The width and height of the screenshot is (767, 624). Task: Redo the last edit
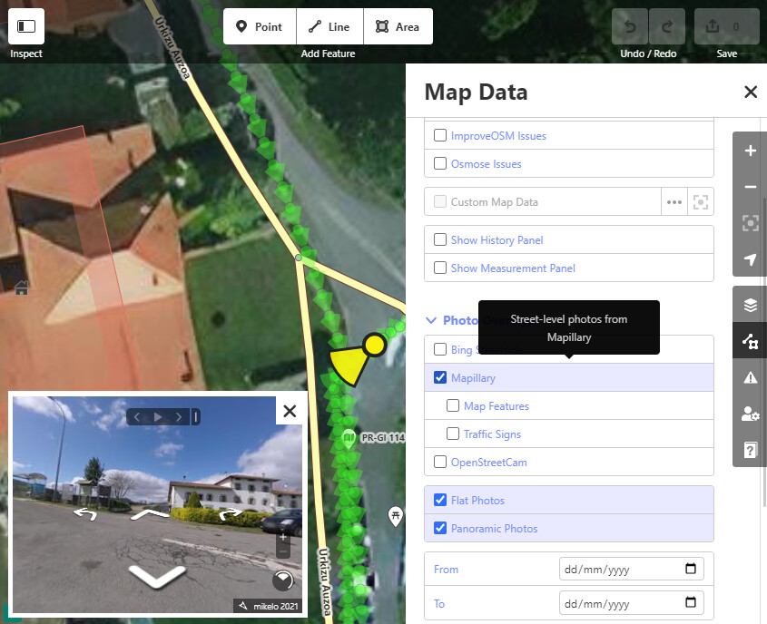(666, 26)
